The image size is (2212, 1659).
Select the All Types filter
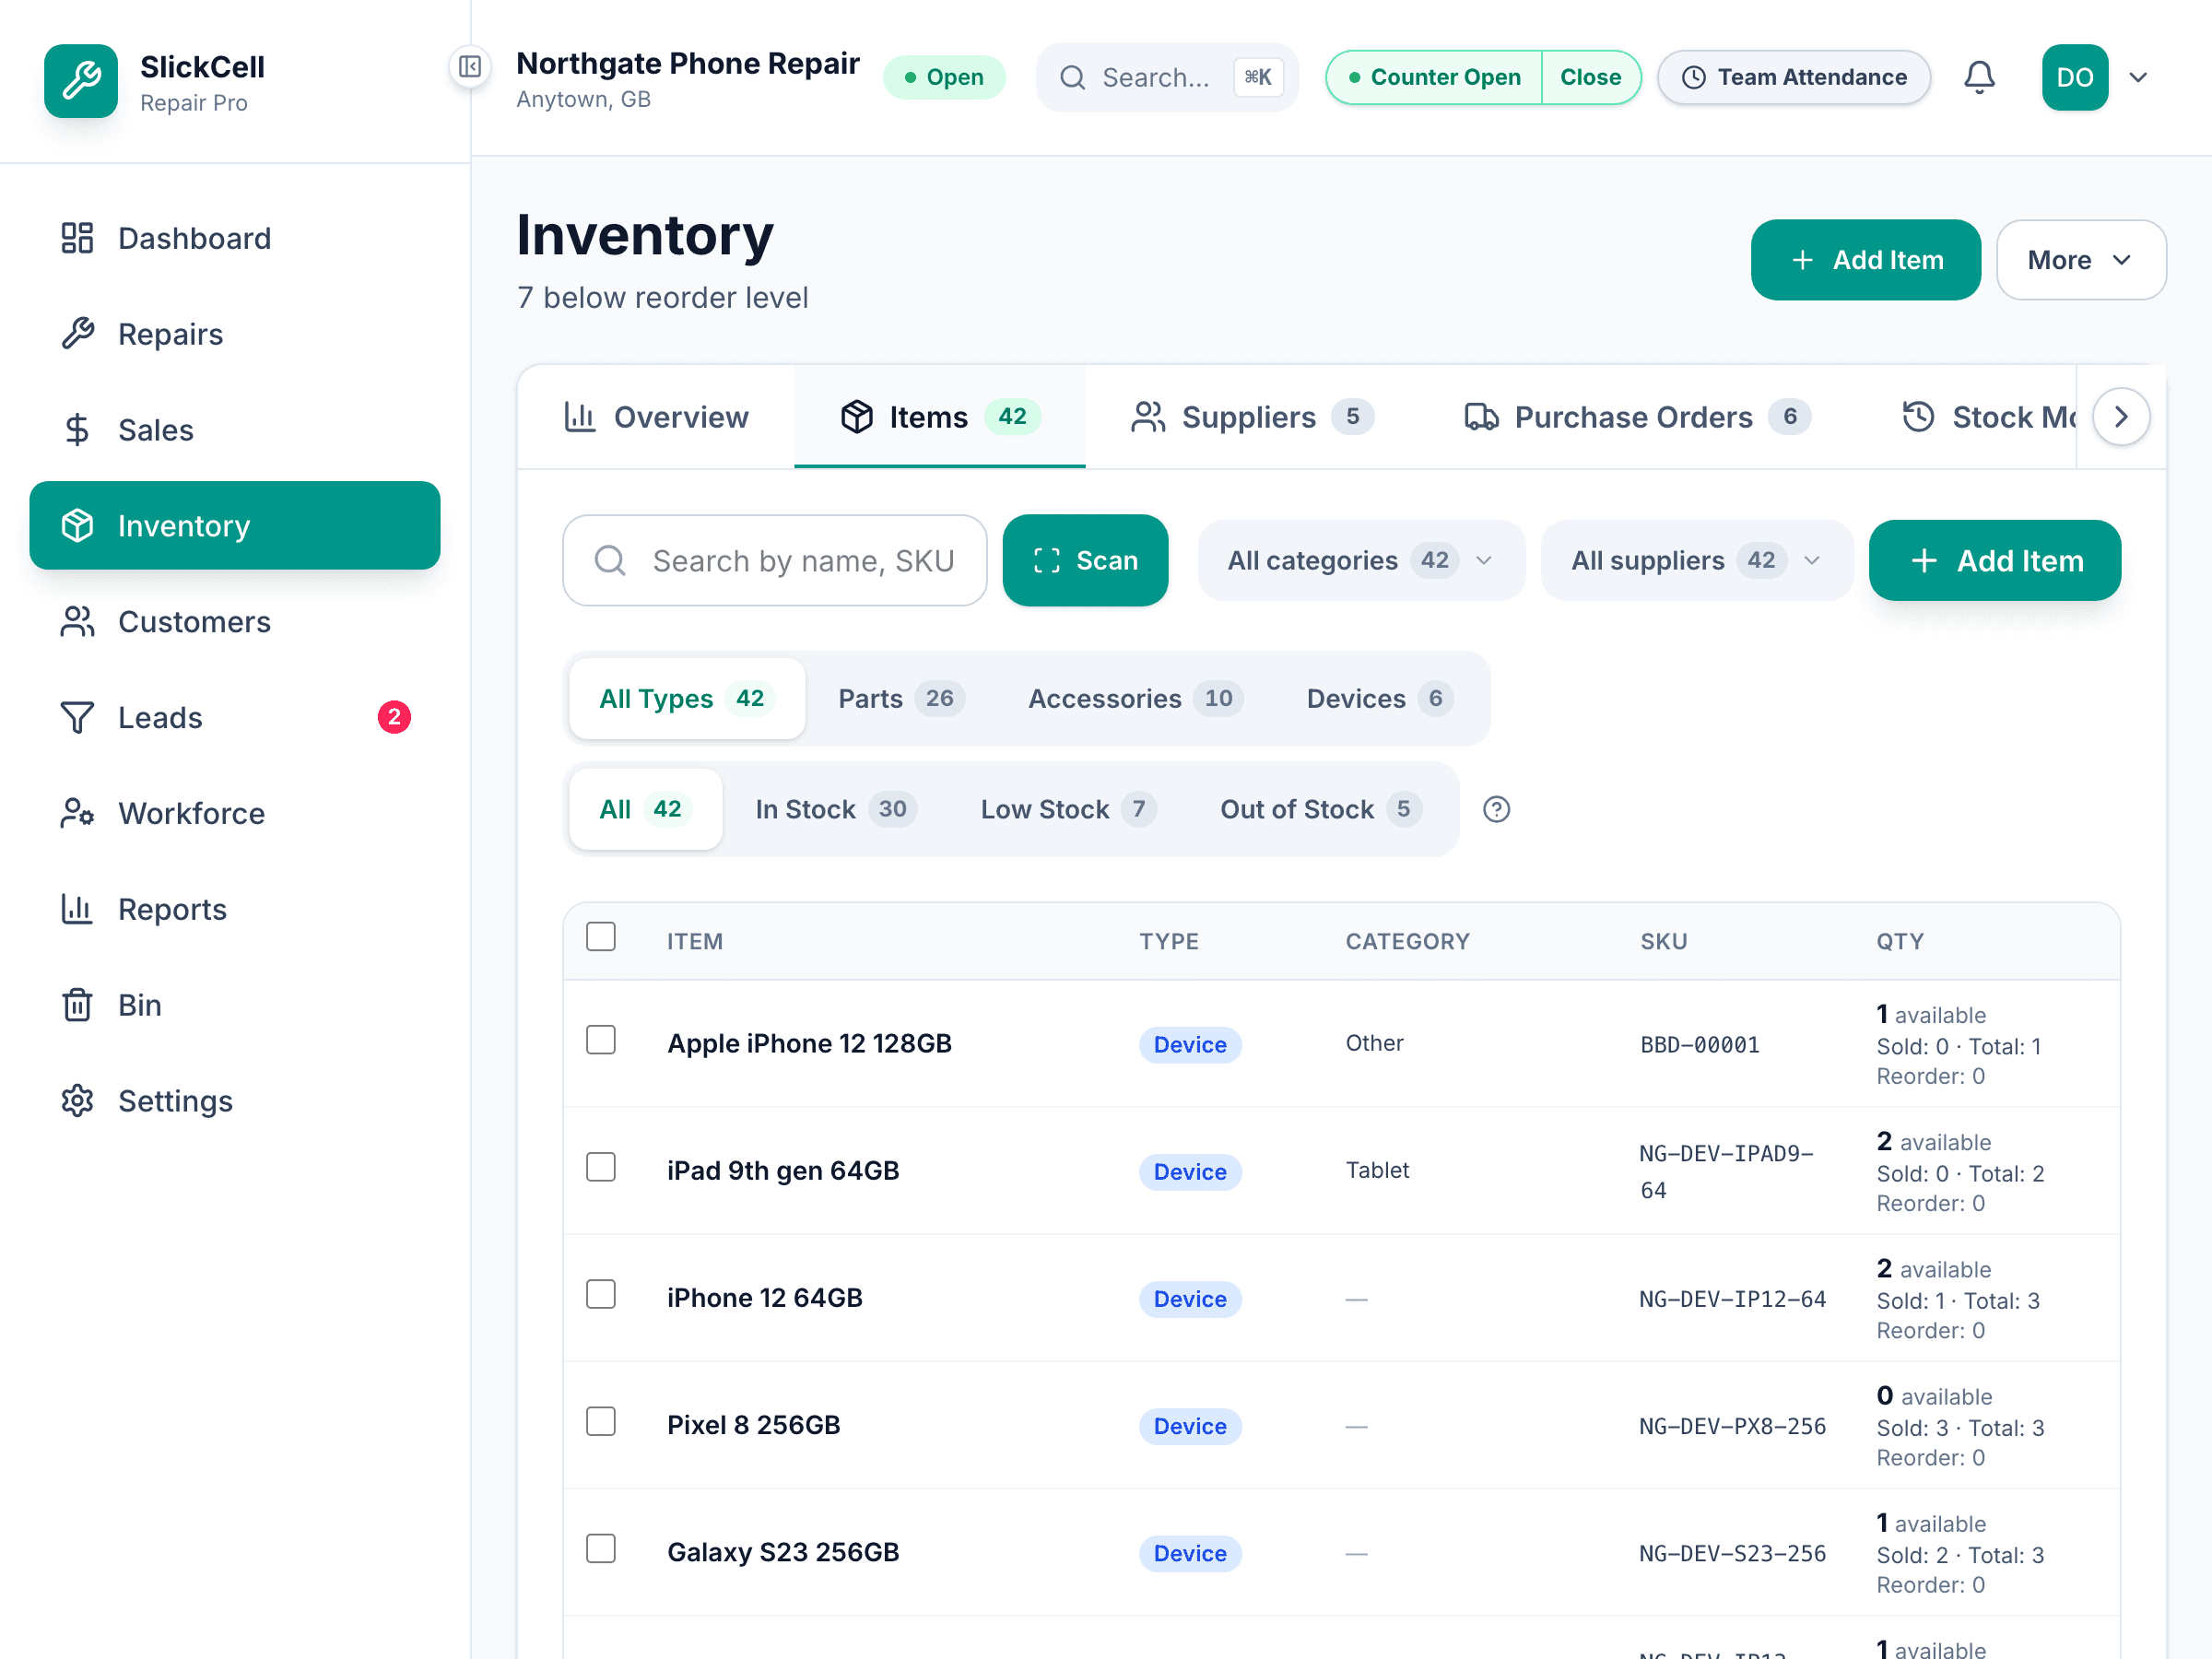(x=687, y=699)
